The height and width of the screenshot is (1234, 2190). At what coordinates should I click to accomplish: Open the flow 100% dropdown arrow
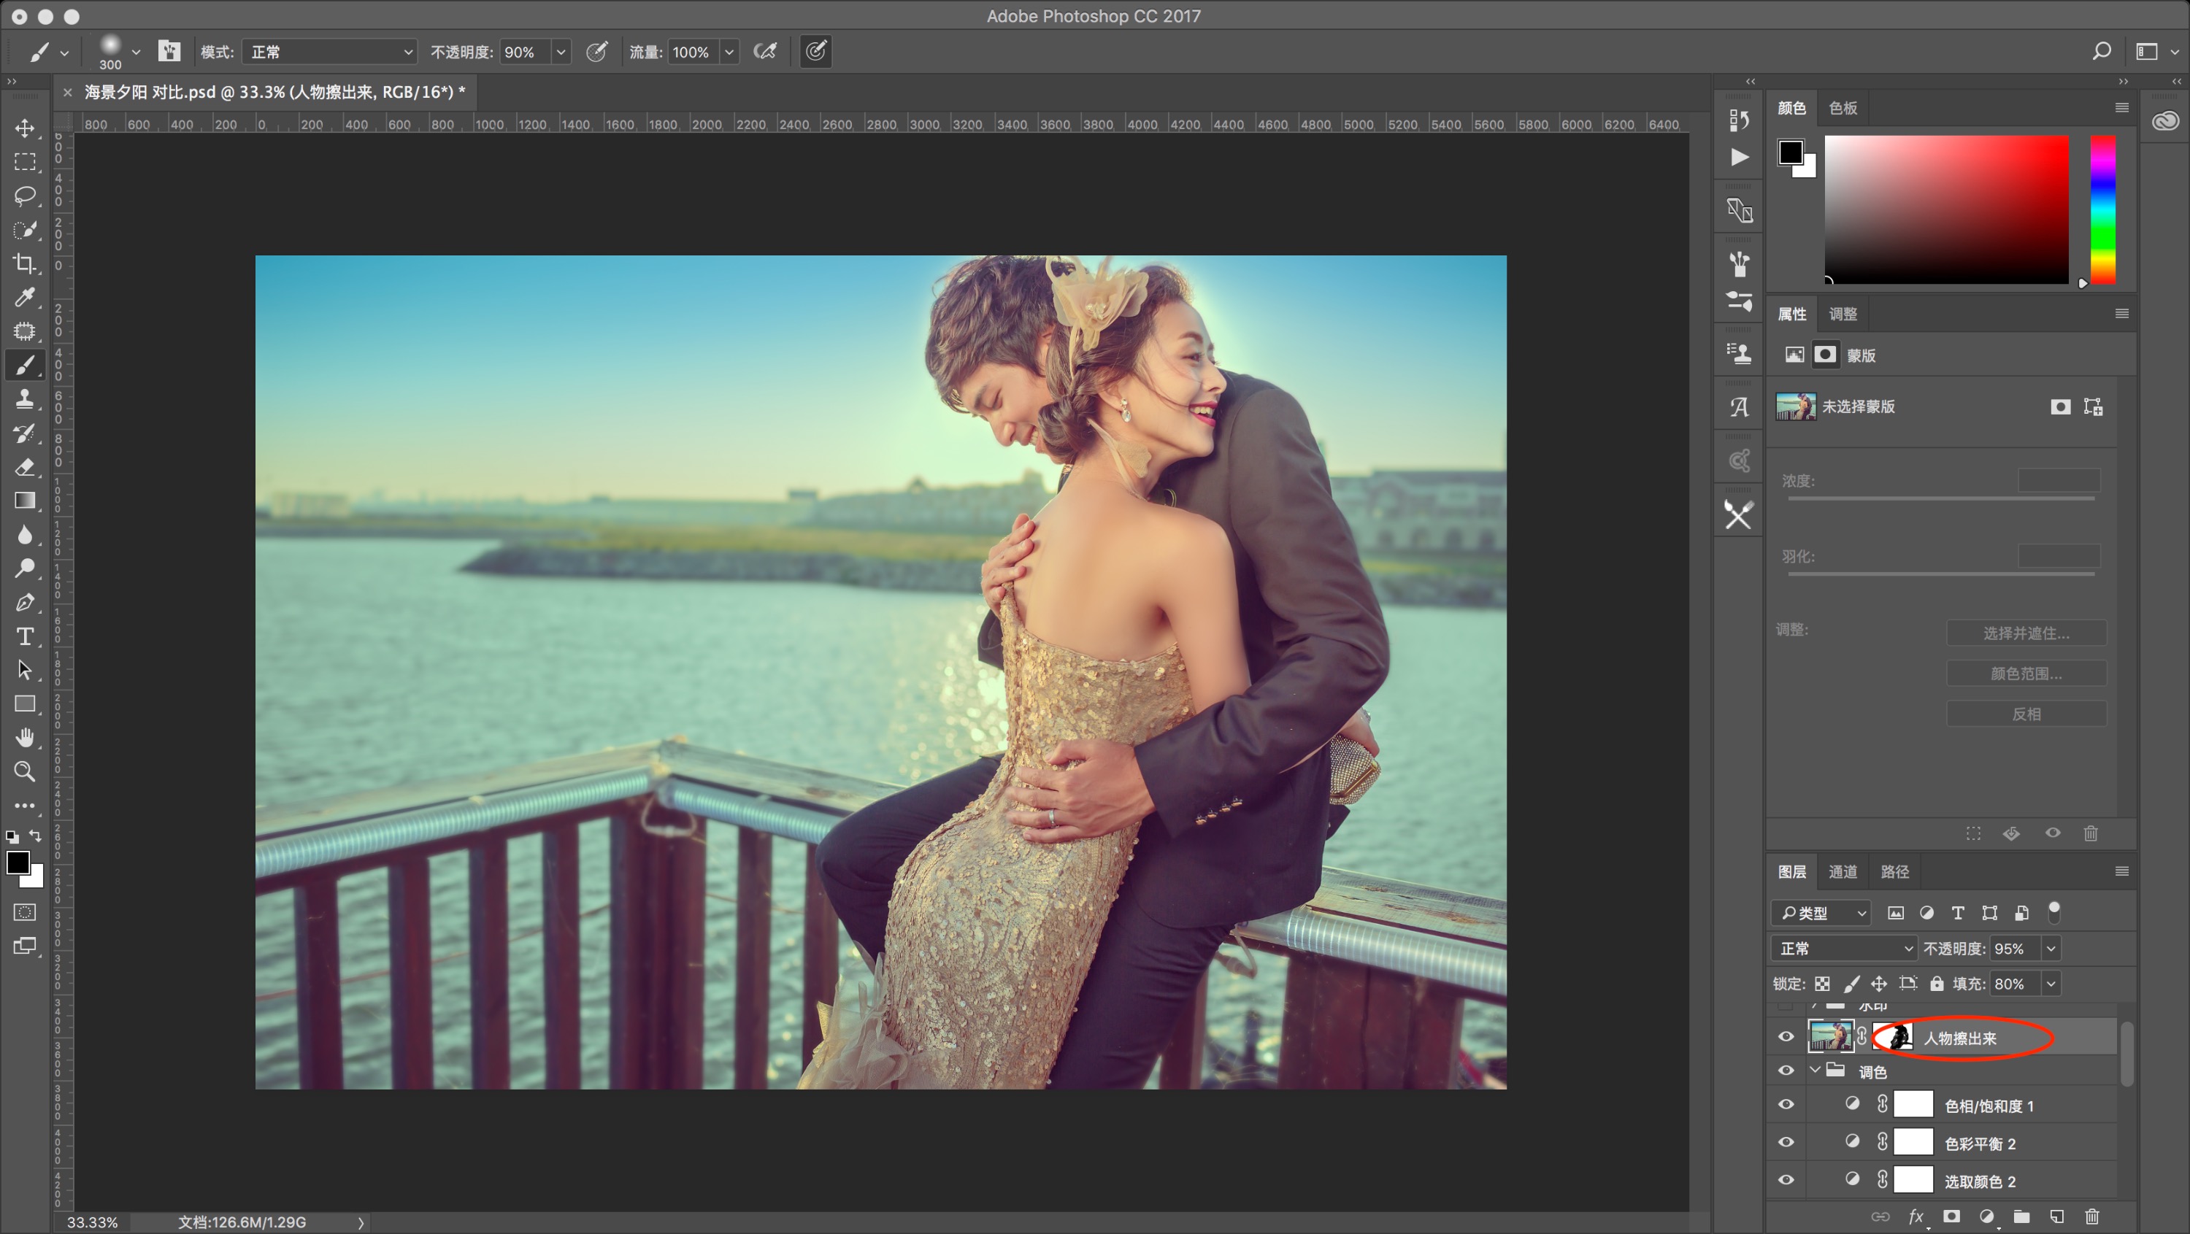(x=729, y=52)
